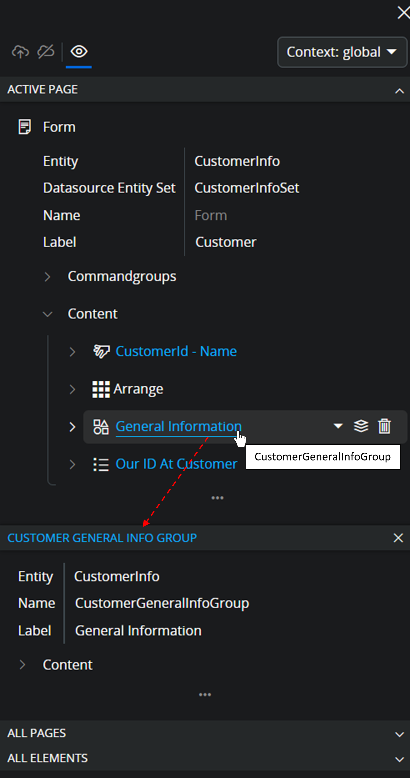Click the Form page icon
The image size is (410, 778).
coord(24,127)
